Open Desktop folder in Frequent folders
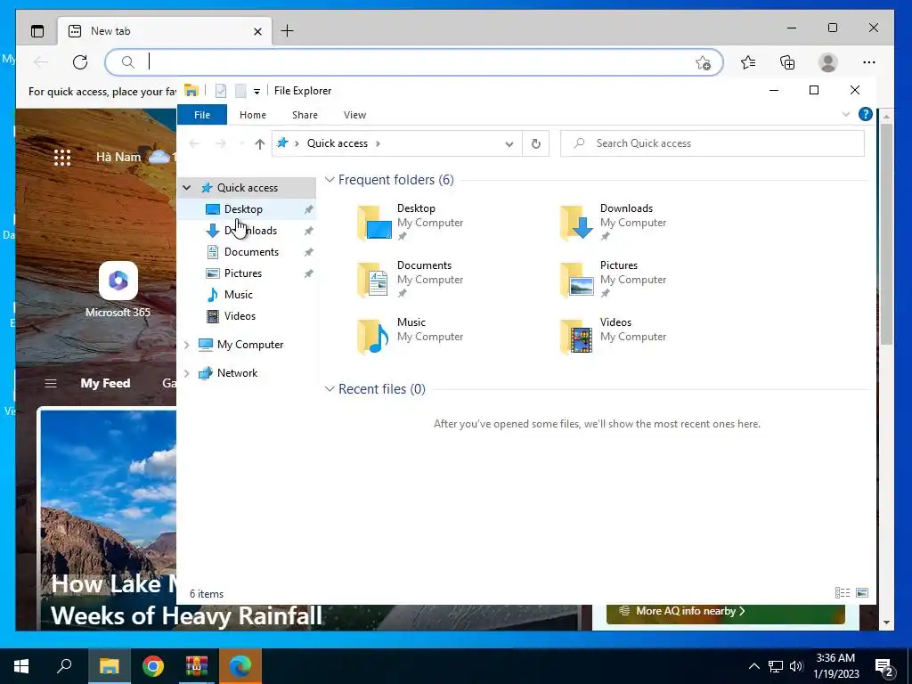 click(x=410, y=222)
